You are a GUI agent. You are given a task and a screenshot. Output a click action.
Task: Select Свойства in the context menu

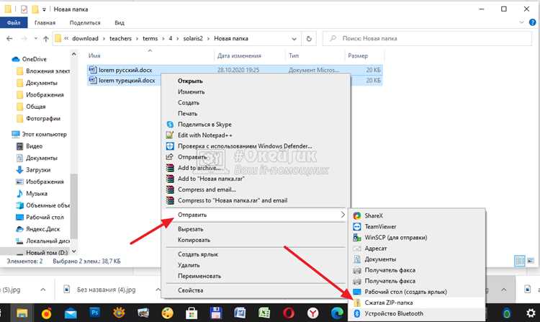coord(191,290)
